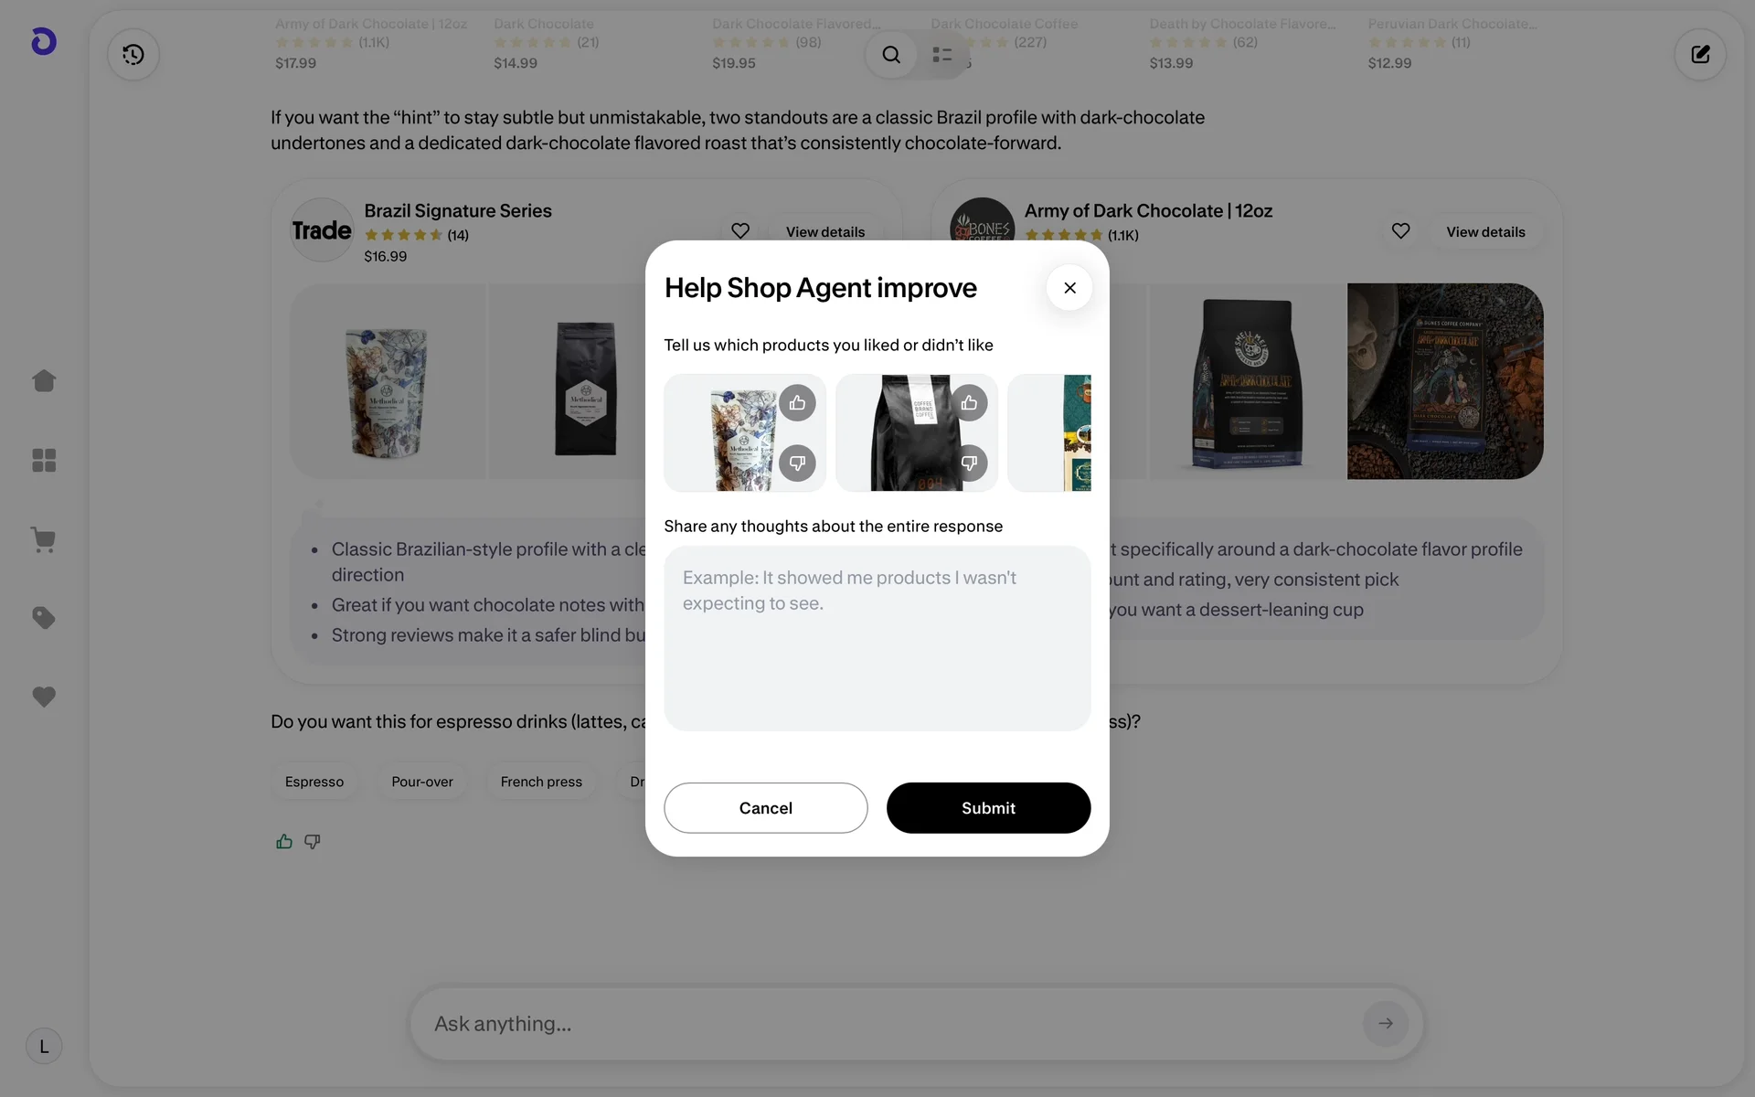Open the user profile avatar L
Viewport: 1755px width, 1097px height.
coord(44,1047)
